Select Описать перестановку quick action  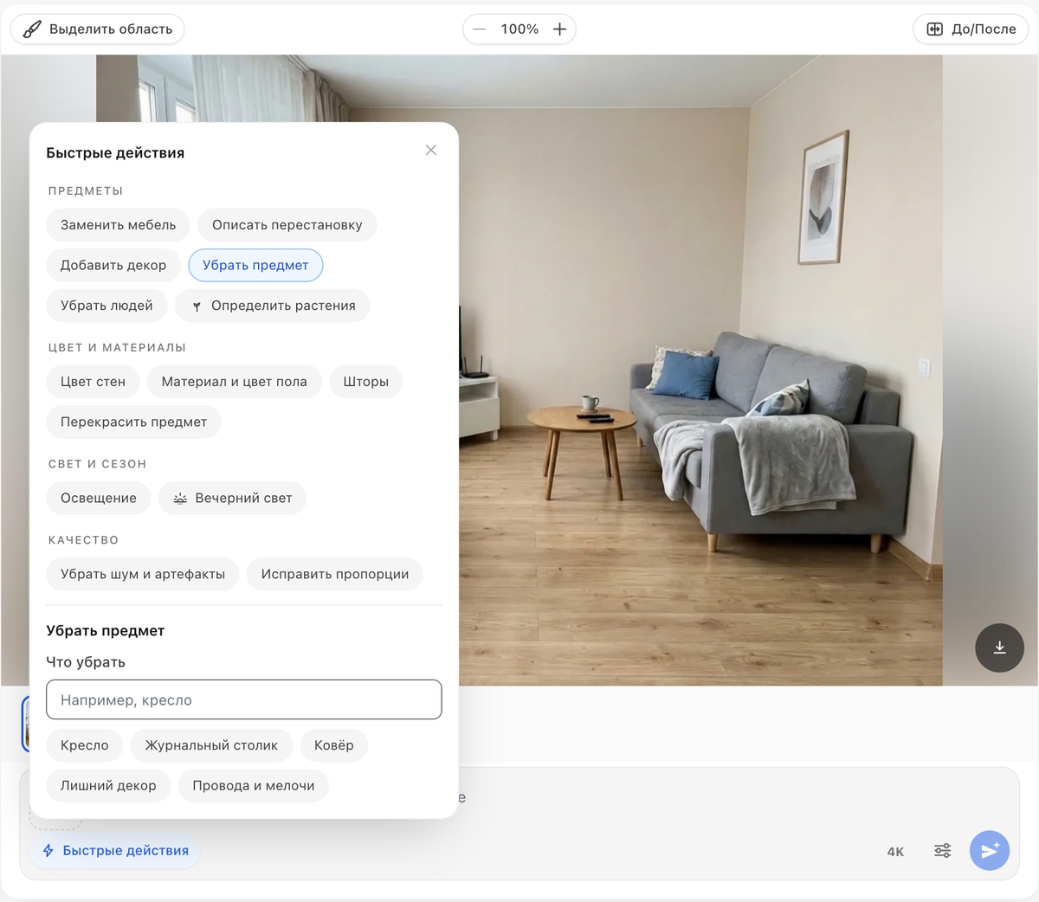coord(287,225)
